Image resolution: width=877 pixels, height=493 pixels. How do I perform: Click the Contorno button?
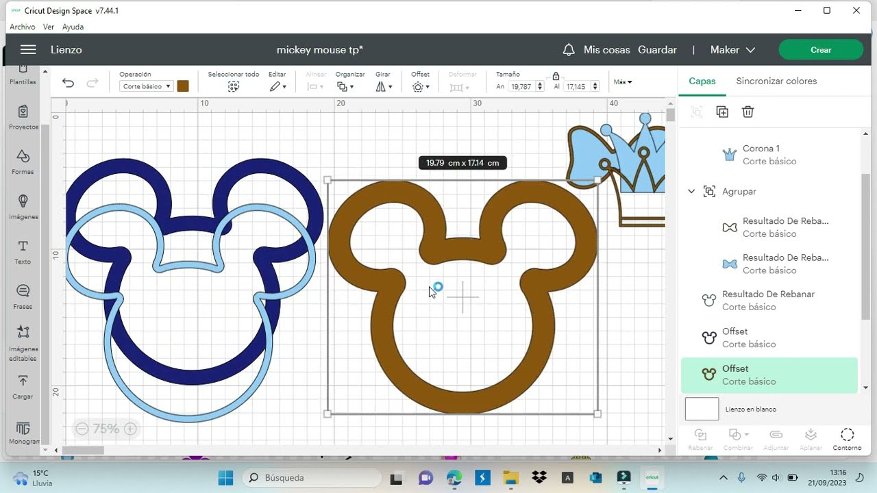pyautogui.click(x=847, y=440)
